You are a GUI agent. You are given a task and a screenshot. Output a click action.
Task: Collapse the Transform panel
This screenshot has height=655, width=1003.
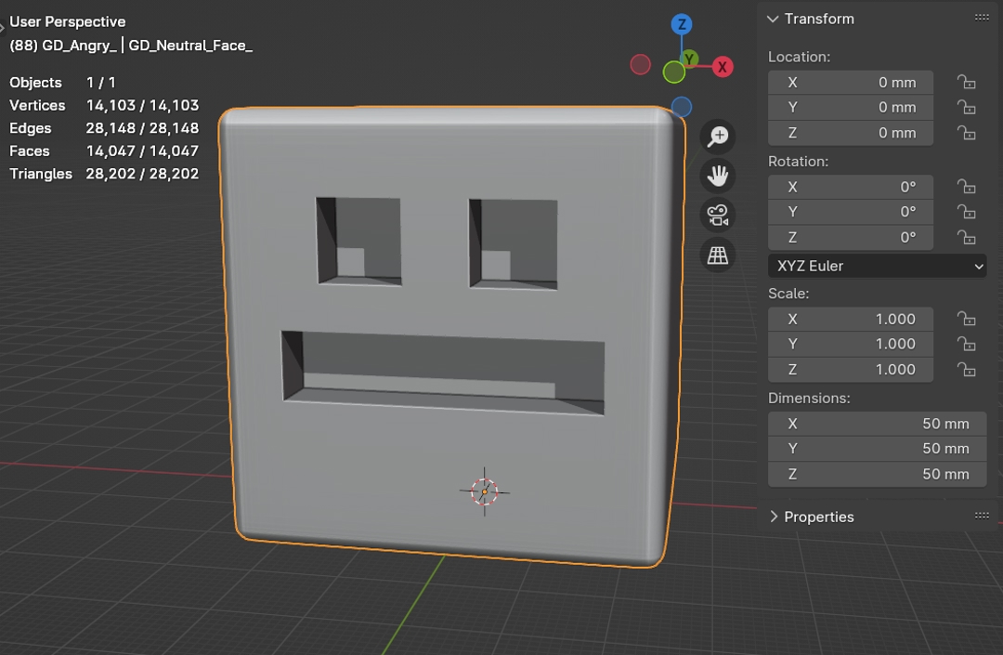[x=773, y=19]
